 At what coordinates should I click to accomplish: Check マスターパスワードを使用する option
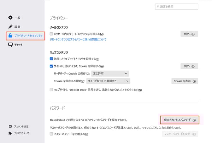click(x=52, y=134)
